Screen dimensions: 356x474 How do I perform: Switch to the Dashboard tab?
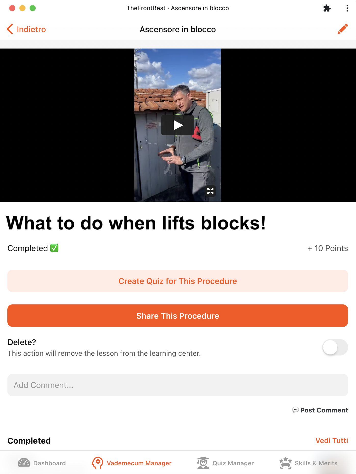(42, 463)
